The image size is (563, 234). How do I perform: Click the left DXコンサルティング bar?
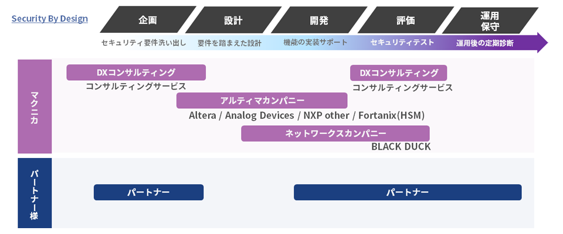(x=136, y=73)
